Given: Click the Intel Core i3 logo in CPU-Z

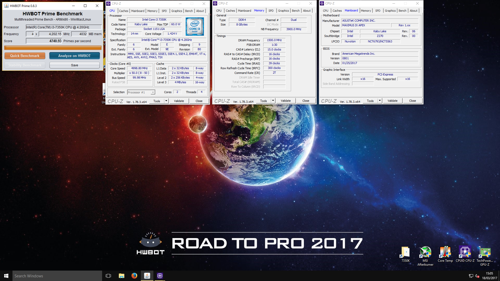Looking at the screenshot, I should point(195,27).
